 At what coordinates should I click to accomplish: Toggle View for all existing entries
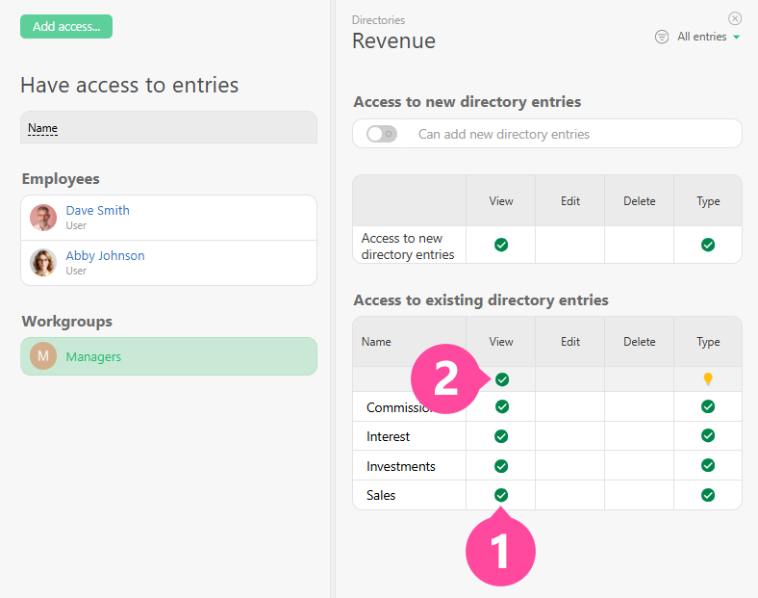coord(501,379)
